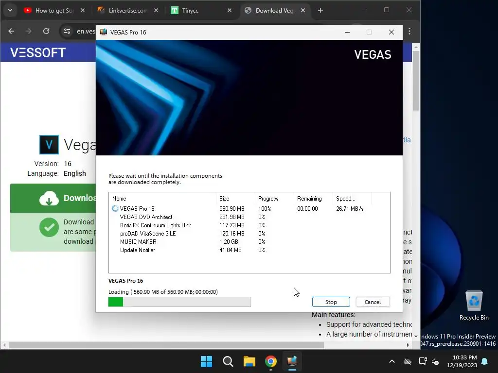
Task: Cancel the VEGAS installer
Action: 373,302
